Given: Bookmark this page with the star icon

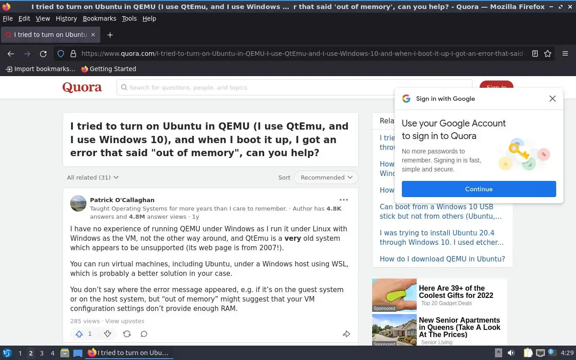Looking at the screenshot, I should click(548, 54).
